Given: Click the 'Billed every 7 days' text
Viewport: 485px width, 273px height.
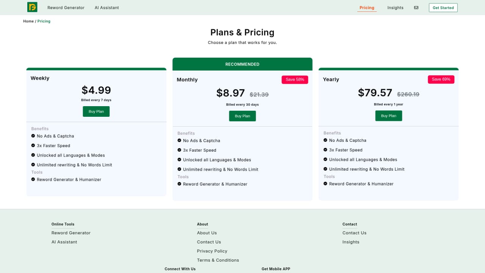Looking at the screenshot, I should pyautogui.click(x=96, y=100).
